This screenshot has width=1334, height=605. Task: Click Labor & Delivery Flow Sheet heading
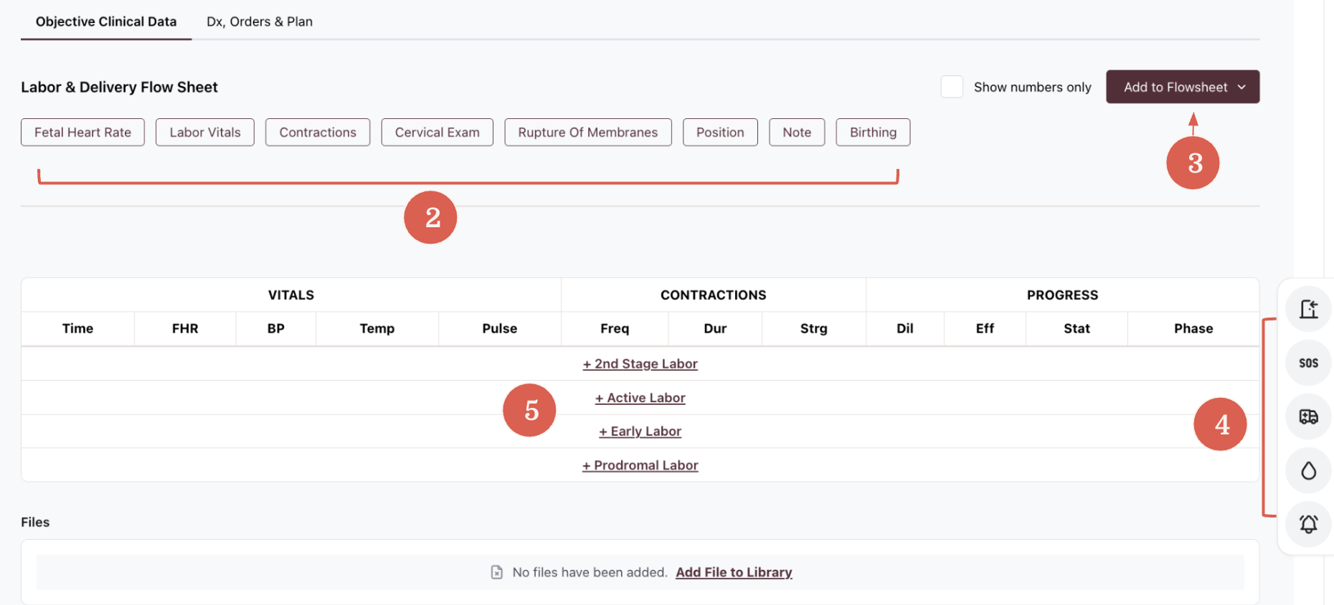click(x=119, y=87)
